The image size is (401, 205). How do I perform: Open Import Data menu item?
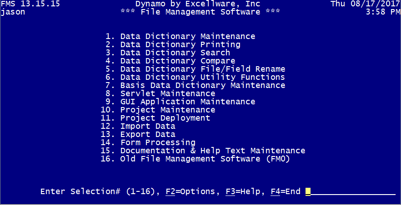(x=147, y=126)
